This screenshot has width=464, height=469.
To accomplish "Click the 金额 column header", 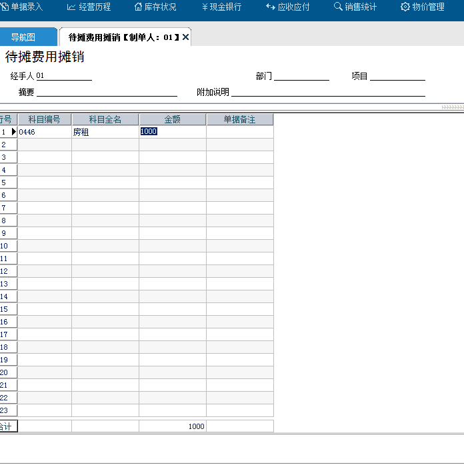I will coord(172,119).
